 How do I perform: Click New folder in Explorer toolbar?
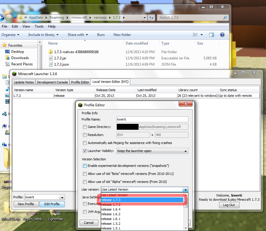click(122, 35)
